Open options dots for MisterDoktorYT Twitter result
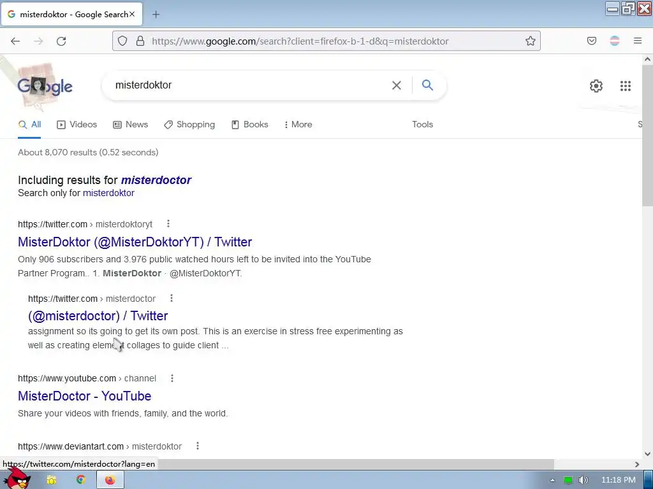Screen dimensions: 653x489 168,223
